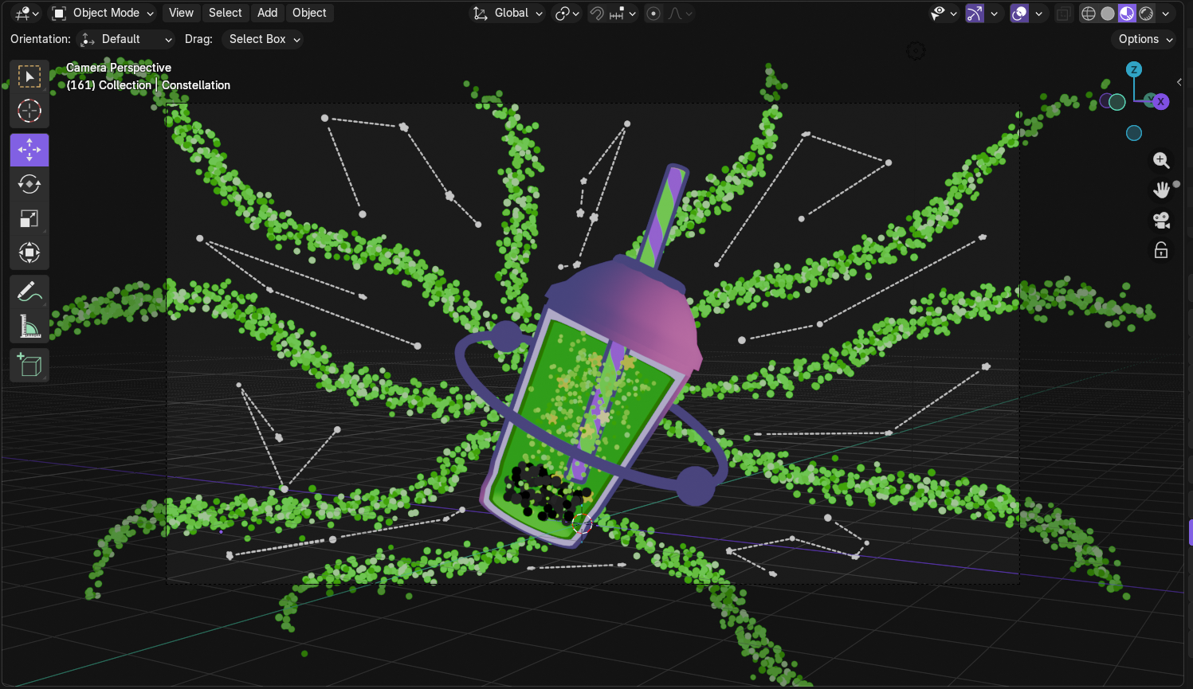Select the Move tool
This screenshot has width=1193, height=689.
tap(29, 150)
